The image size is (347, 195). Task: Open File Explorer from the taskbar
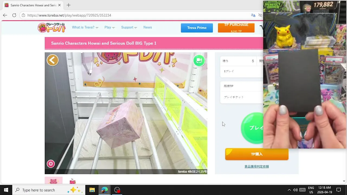92,190
